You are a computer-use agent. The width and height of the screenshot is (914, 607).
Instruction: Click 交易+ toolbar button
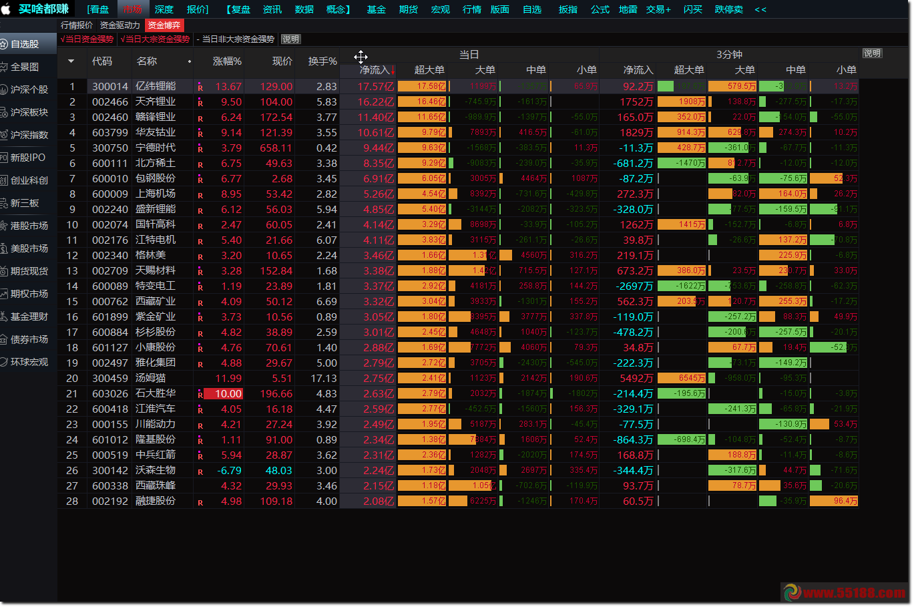[x=658, y=9]
